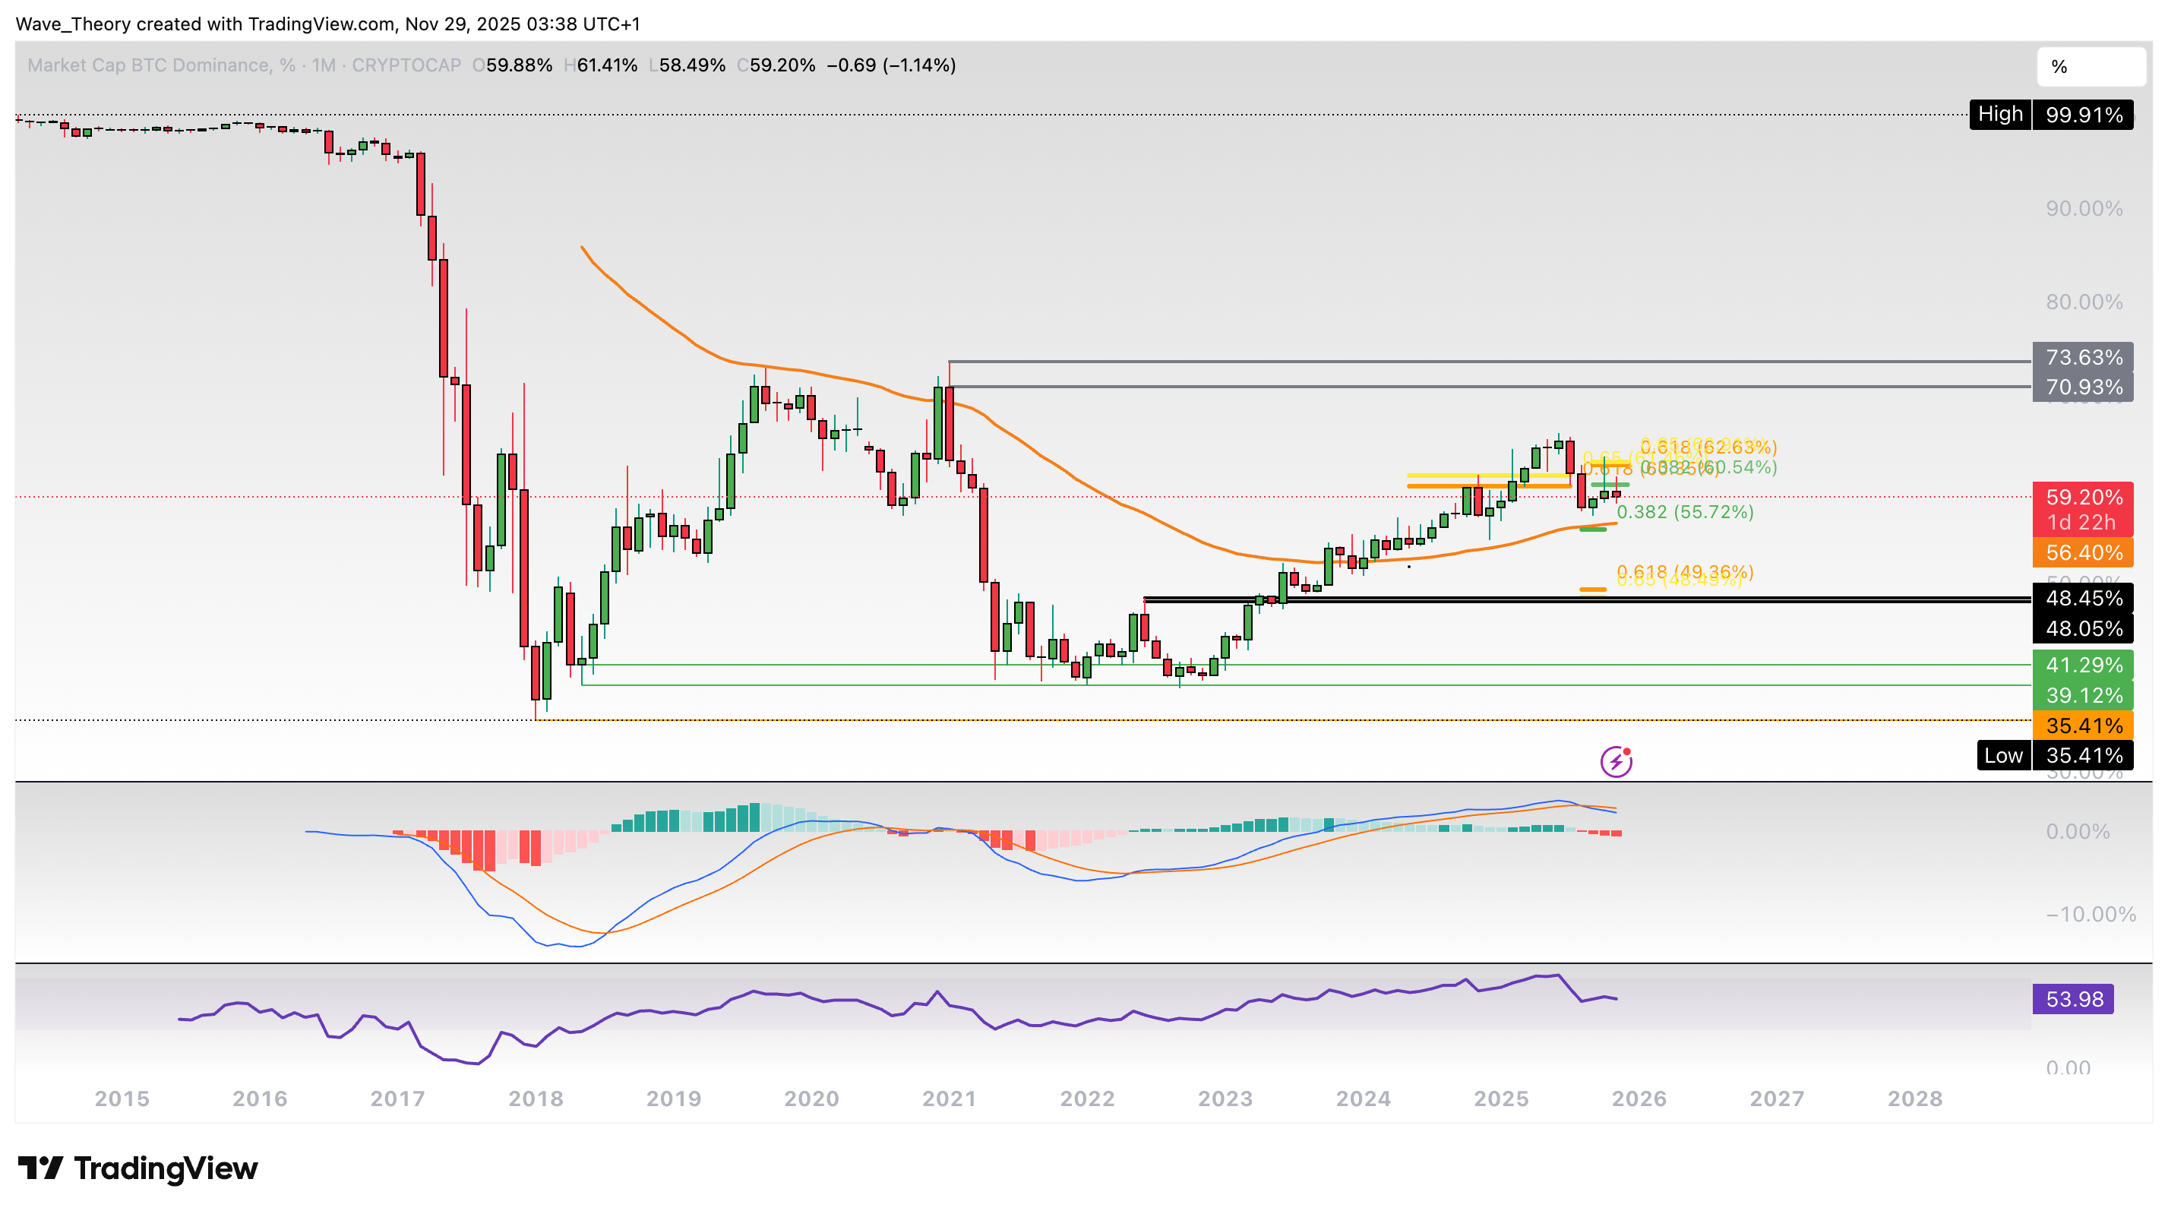Click the green 41.29% level label

pos(2082,665)
